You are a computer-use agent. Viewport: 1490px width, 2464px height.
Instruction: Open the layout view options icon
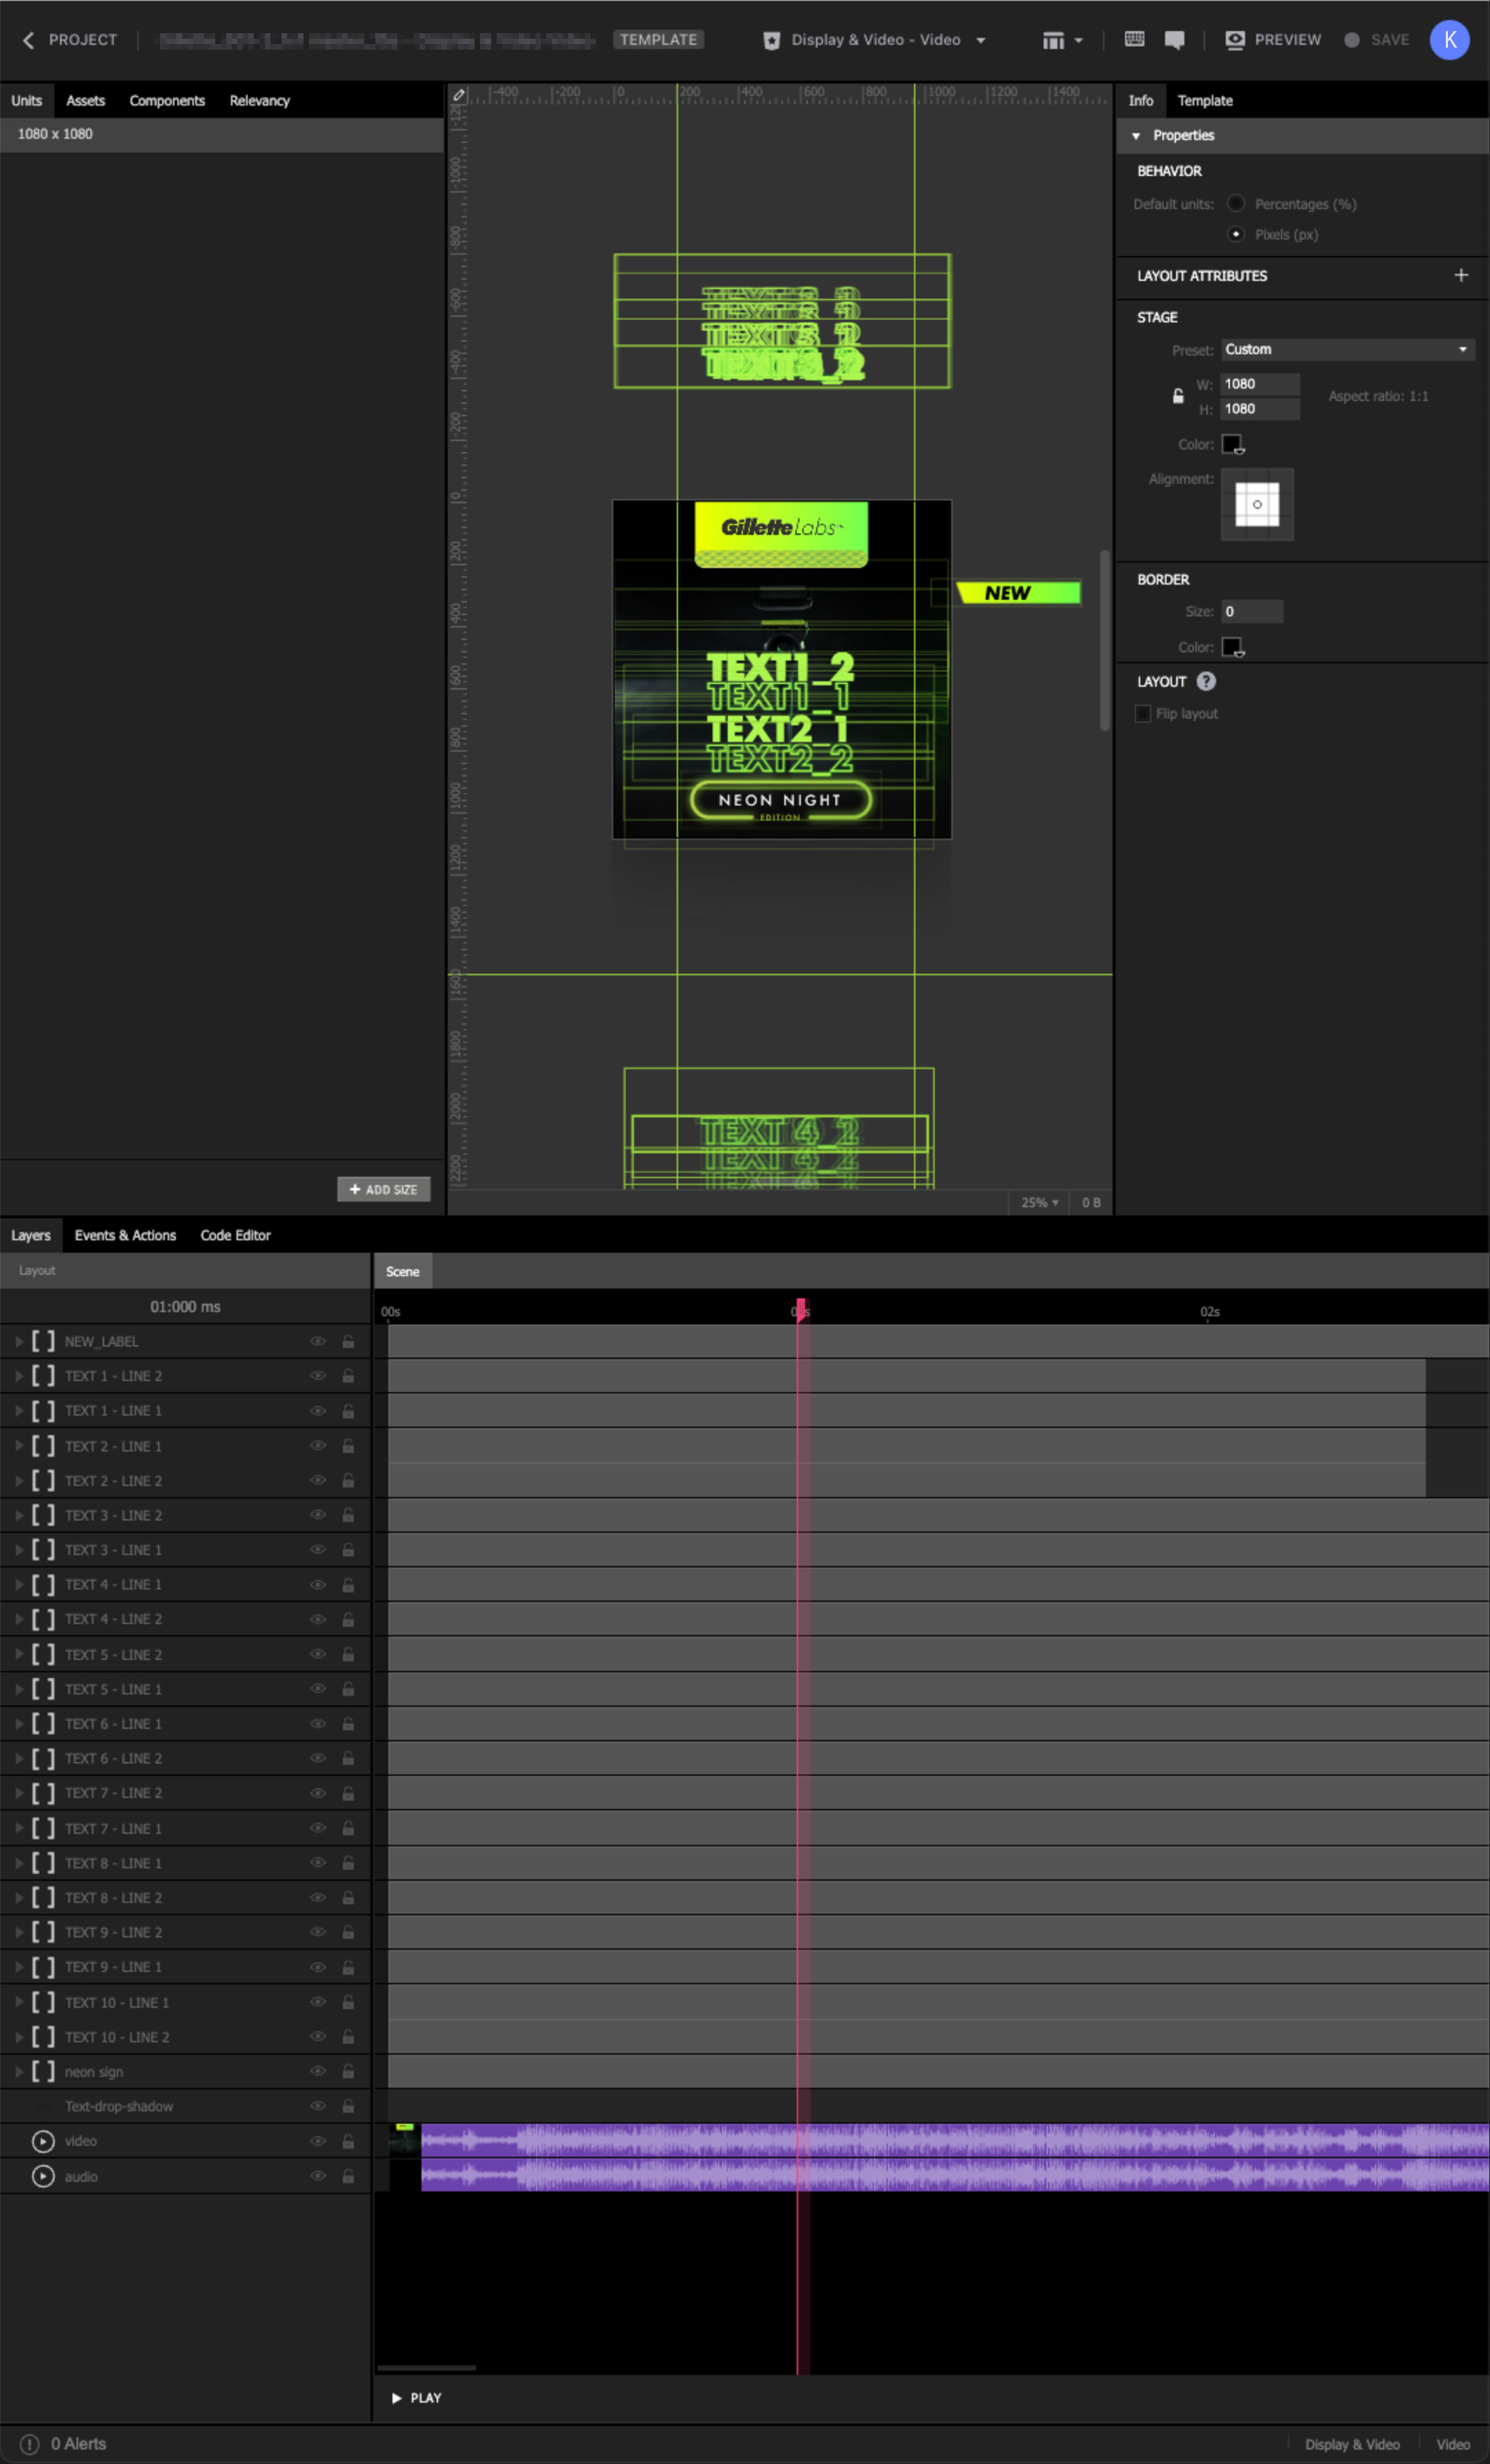[x=1062, y=40]
